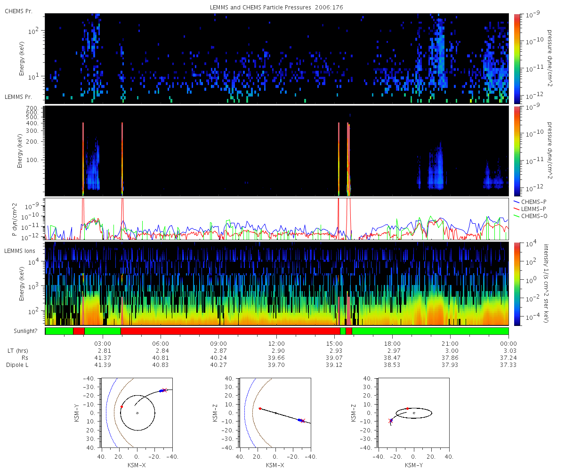565x471 pixels.
Task: Click the CHEMS Pr. panel label
Action: click(19, 11)
